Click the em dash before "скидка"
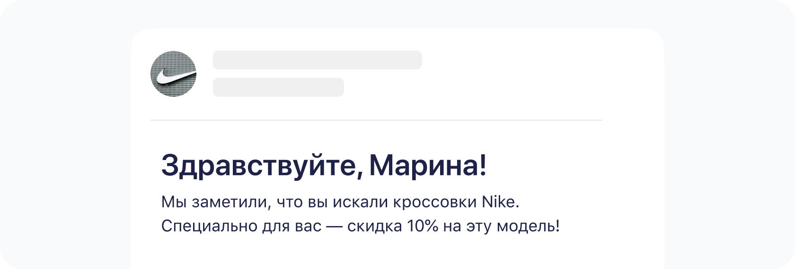795x269 pixels. click(334, 227)
